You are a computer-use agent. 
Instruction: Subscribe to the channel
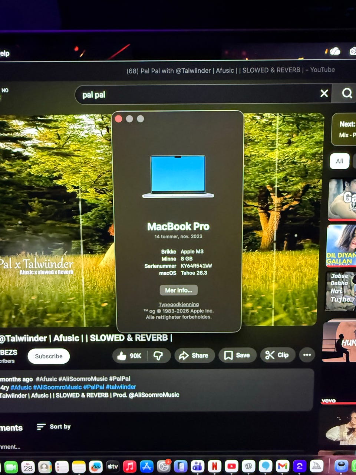49,356
